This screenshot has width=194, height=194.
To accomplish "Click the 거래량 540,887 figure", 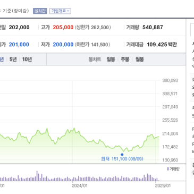I will pyautogui.click(x=153, y=28).
